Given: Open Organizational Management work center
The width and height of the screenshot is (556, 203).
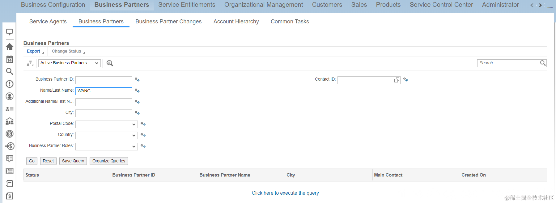Looking at the screenshot, I should (264, 5).
